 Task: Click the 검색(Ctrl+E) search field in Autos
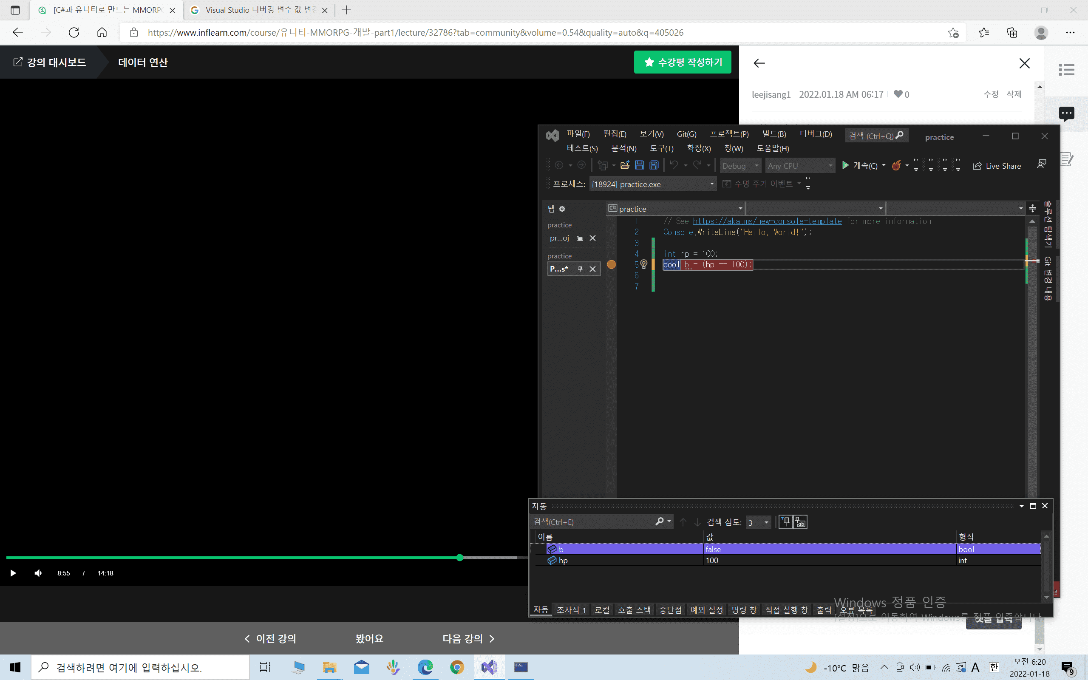[593, 522]
